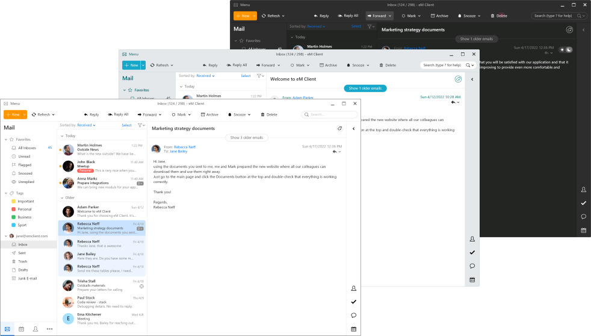The height and width of the screenshot is (336, 591).
Task: Collapse the Older message group
Action: (62, 198)
